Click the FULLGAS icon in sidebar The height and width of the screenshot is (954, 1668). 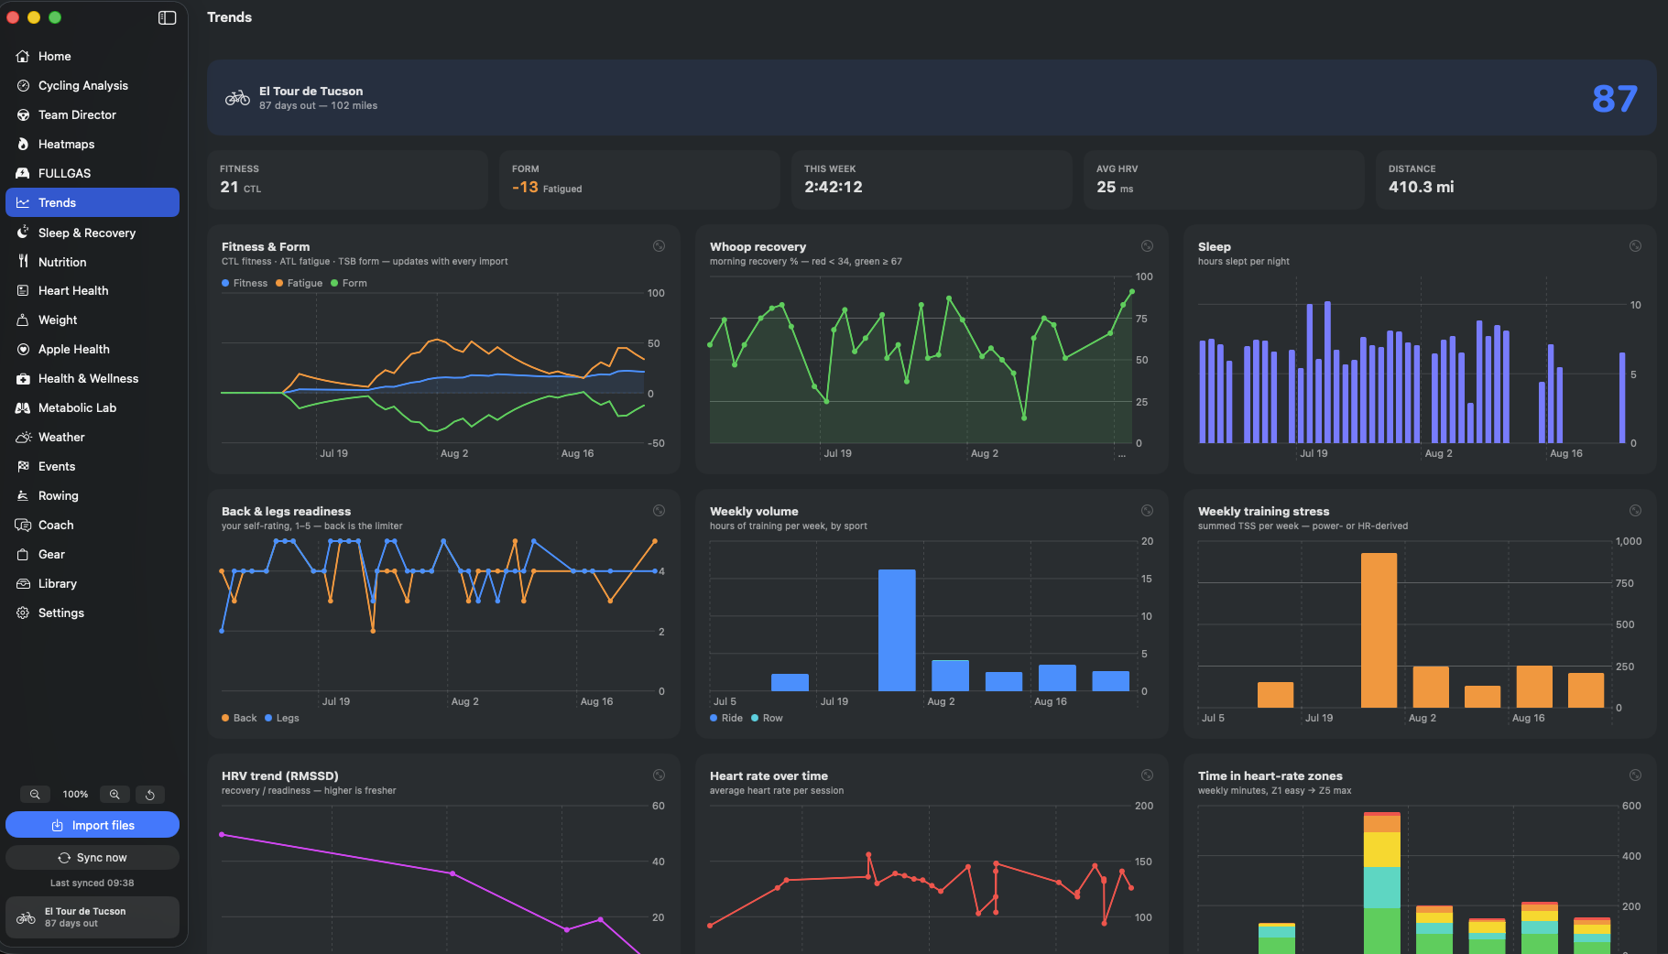click(x=23, y=173)
